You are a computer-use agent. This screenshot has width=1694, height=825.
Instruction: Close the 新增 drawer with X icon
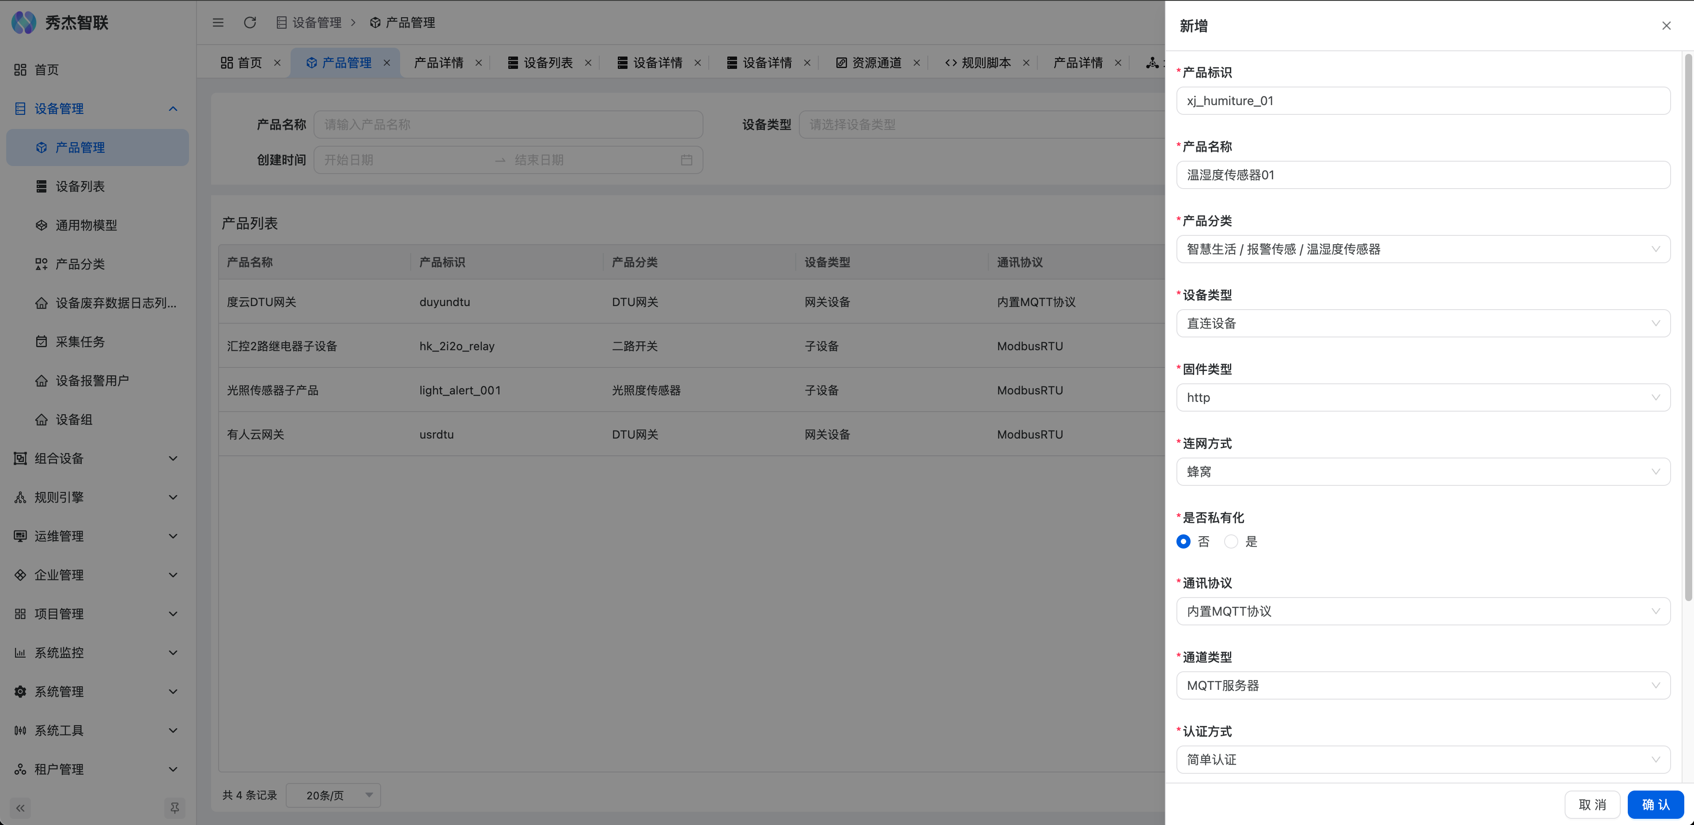pos(1666,26)
